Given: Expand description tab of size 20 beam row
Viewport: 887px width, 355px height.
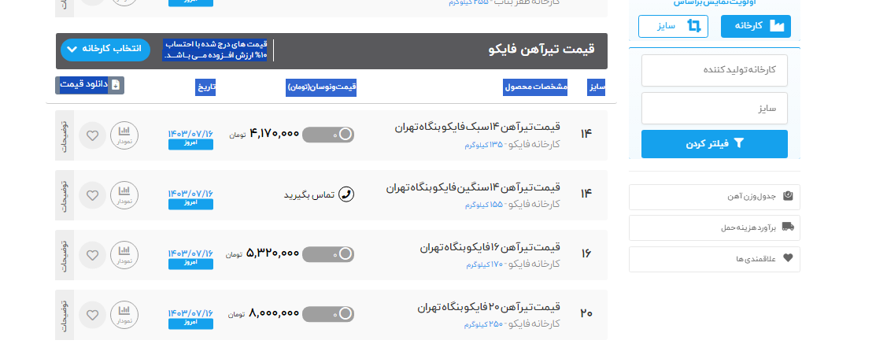Looking at the screenshot, I should [x=65, y=315].
